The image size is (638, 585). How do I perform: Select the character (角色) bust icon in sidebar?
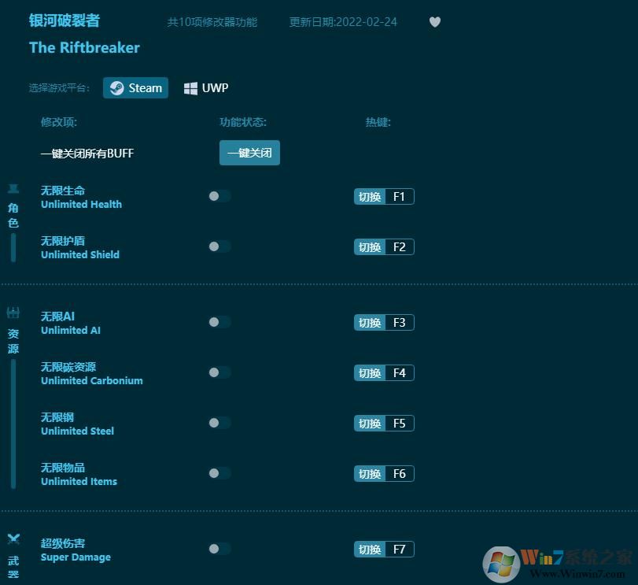tap(13, 189)
